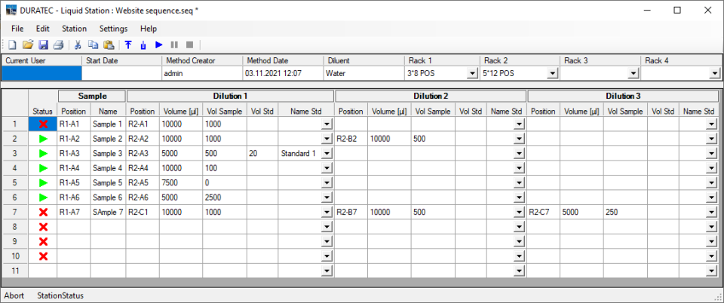The height and width of the screenshot is (303, 724).
Task: Open the Settings menu
Action: [113, 28]
